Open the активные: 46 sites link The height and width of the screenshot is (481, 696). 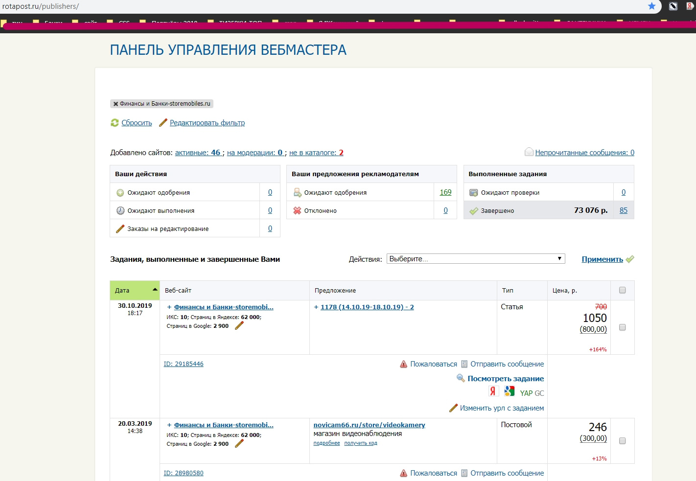[x=198, y=153]
